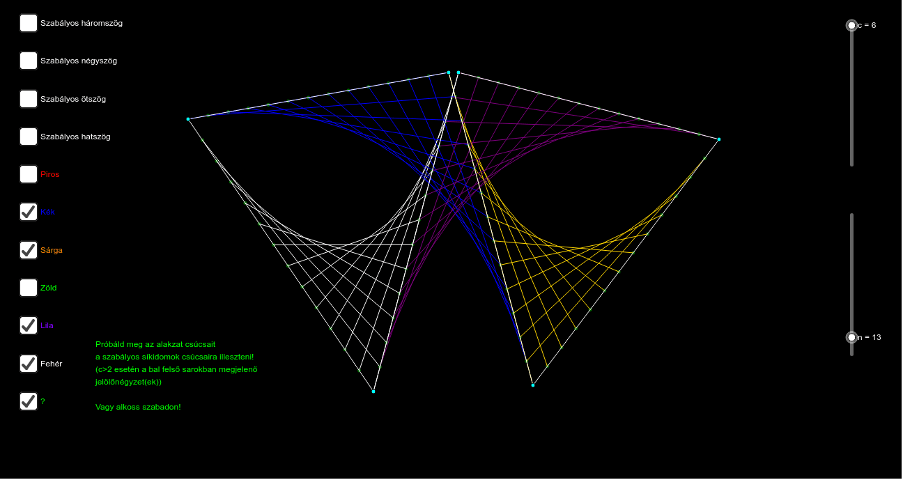This screenshot has width=903, height=480.
Task: Uncheck the question mark checkbox
Action: 29,401
